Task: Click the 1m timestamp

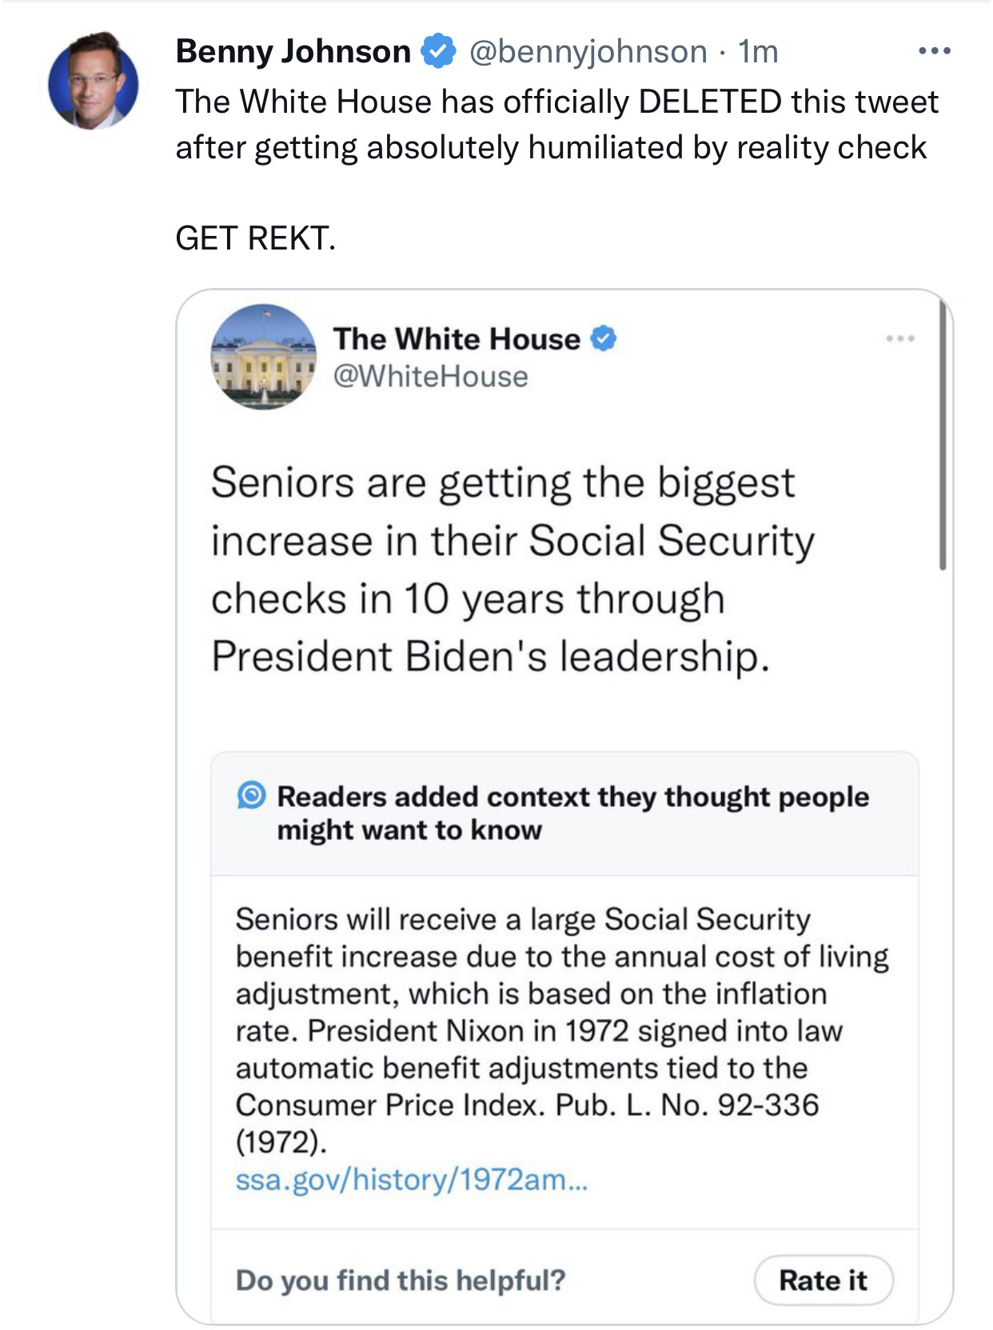Action: (x=758, y=51)
